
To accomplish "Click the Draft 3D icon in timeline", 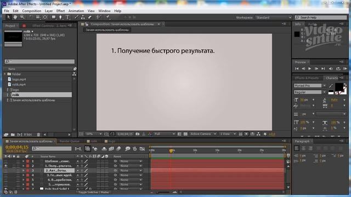I will point(95,149).
